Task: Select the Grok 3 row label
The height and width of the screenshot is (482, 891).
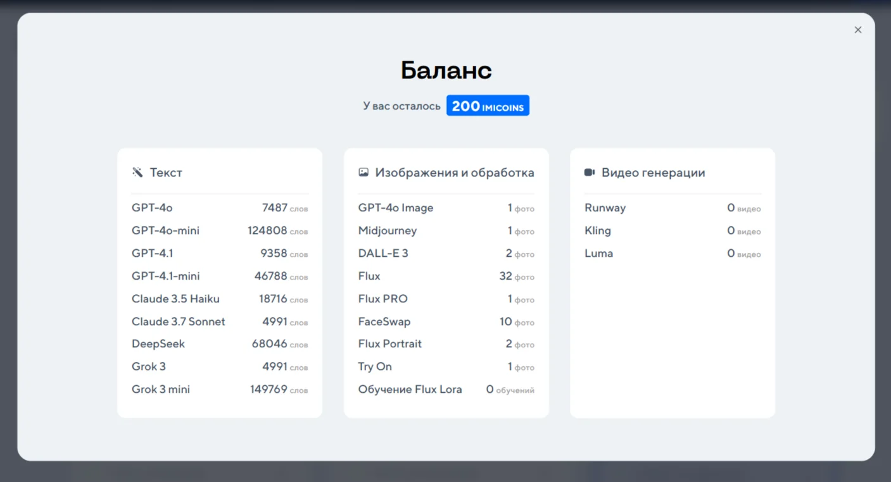Action: (x=149, y=367)
